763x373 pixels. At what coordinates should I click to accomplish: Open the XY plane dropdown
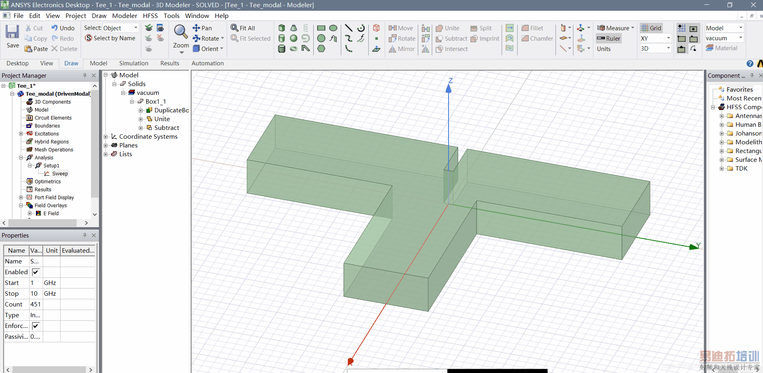(668, 38)
